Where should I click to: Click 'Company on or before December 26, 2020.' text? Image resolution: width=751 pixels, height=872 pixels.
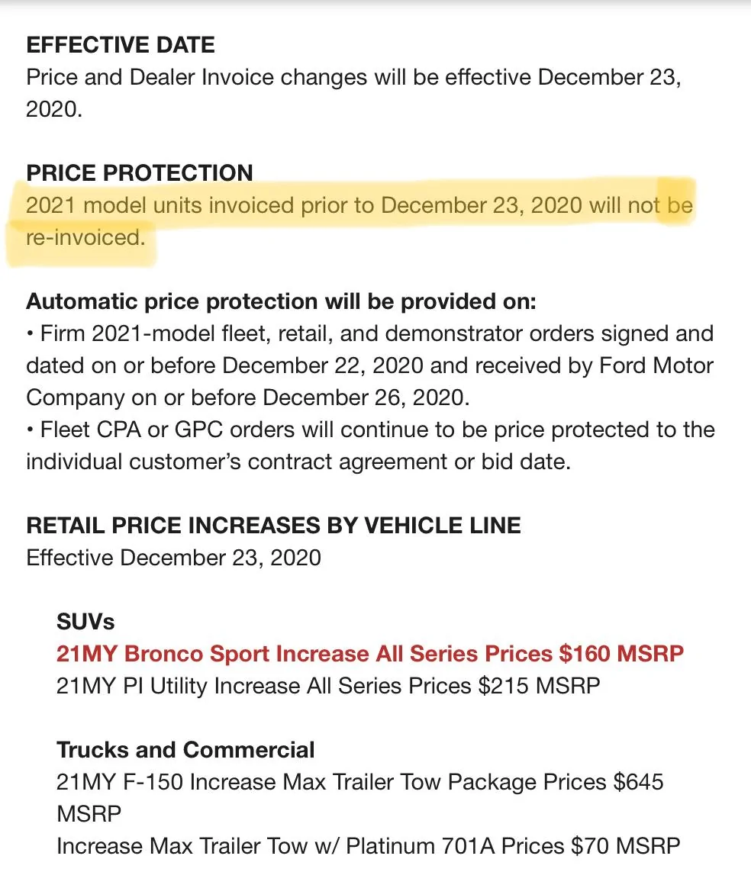(x=247, y=397)
